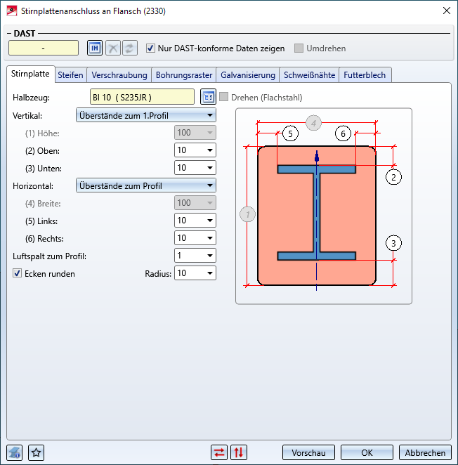Click the horizontal swap arrows icon
The image size is (458, 465).
click(x=219, y=452)
